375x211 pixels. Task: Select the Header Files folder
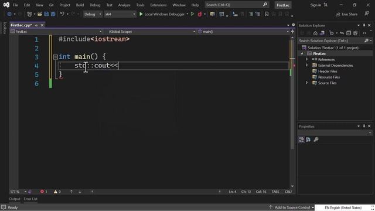coord(328,72)
